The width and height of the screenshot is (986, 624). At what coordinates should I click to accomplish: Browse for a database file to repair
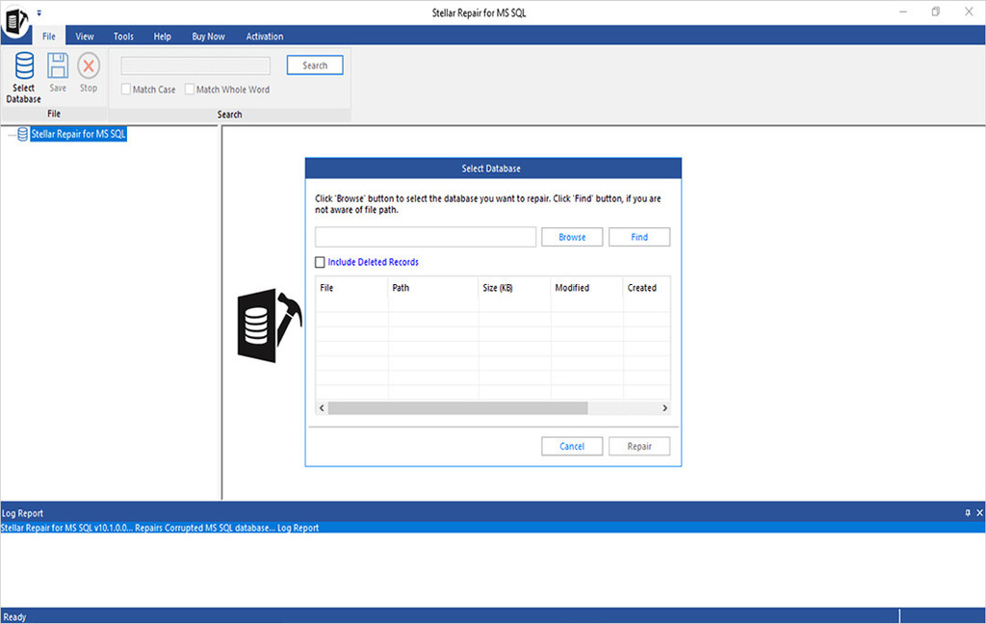pos(572,236)
